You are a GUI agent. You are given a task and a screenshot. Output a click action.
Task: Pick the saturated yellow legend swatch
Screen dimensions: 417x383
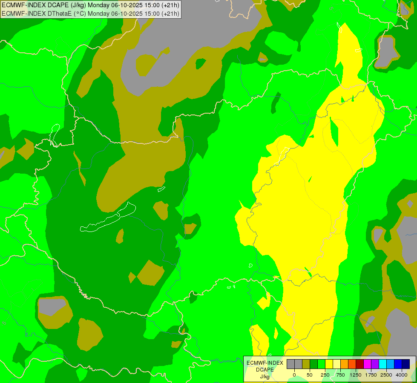point(329,364)
